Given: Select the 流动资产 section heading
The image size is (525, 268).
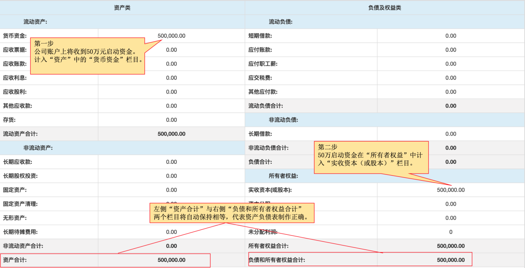Looking at the screenshot, I should click(x=35, y=22).
